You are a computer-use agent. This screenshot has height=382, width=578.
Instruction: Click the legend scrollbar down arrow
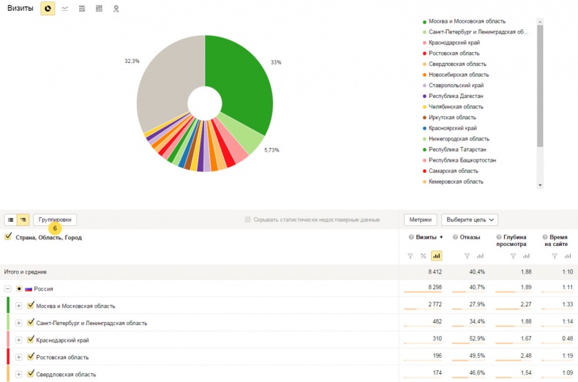[541, 185]
